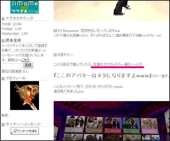Select the Santa avatar poster

click(x=75, y=124)
